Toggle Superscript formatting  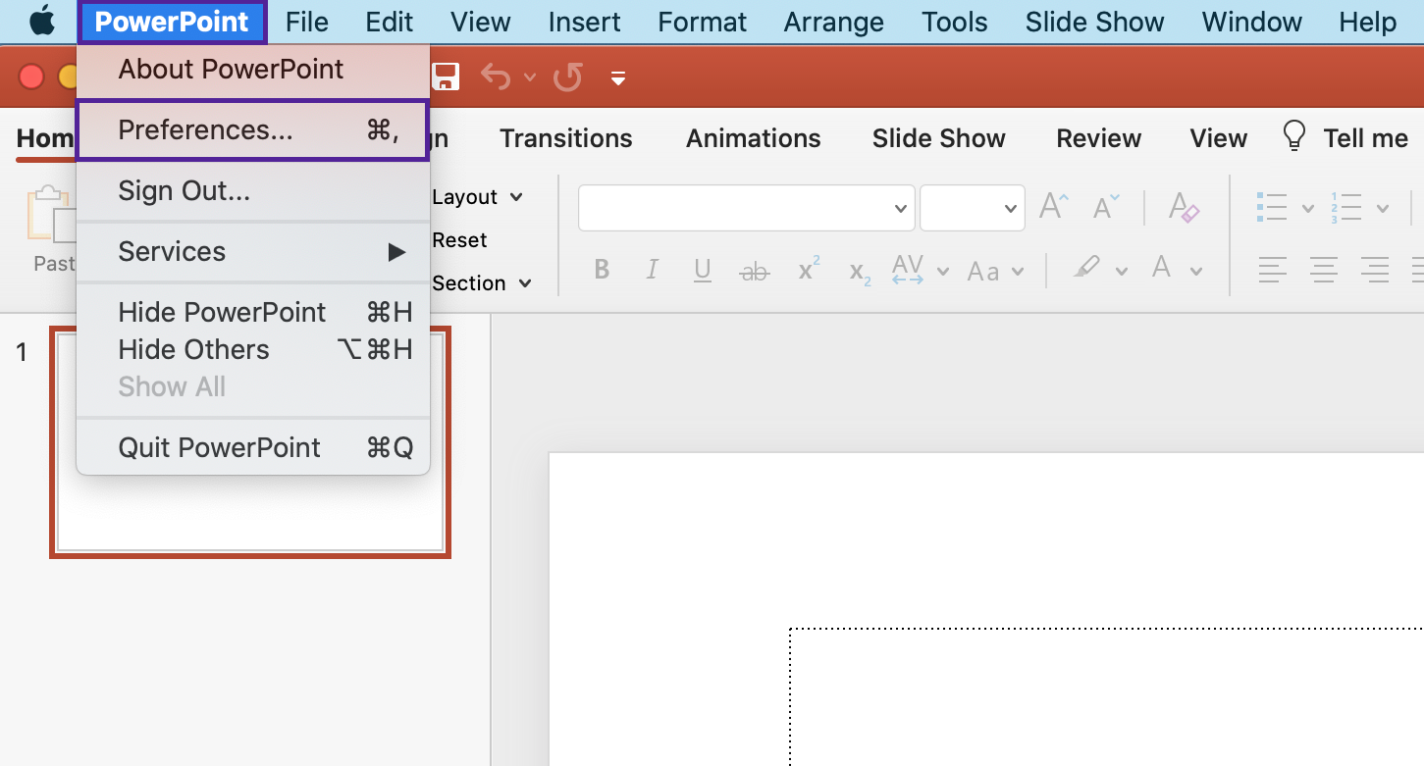point(809,269)
